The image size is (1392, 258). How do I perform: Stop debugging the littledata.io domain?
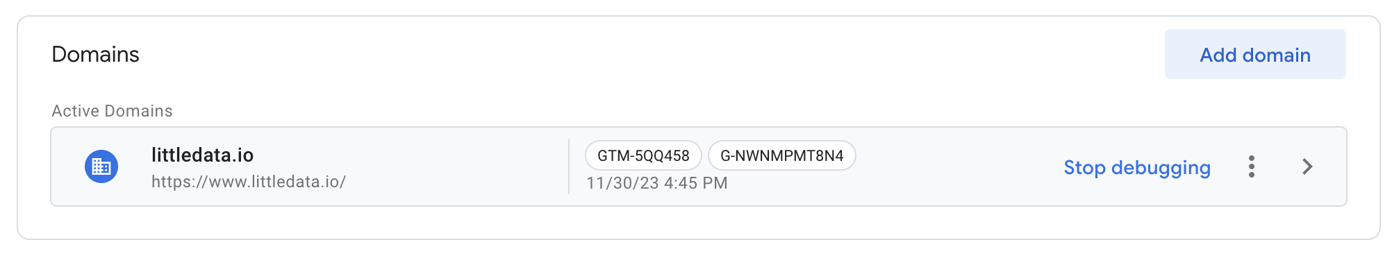click(x=1137, y=167)
